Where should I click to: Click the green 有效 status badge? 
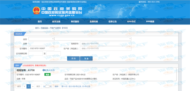point(47,75)
